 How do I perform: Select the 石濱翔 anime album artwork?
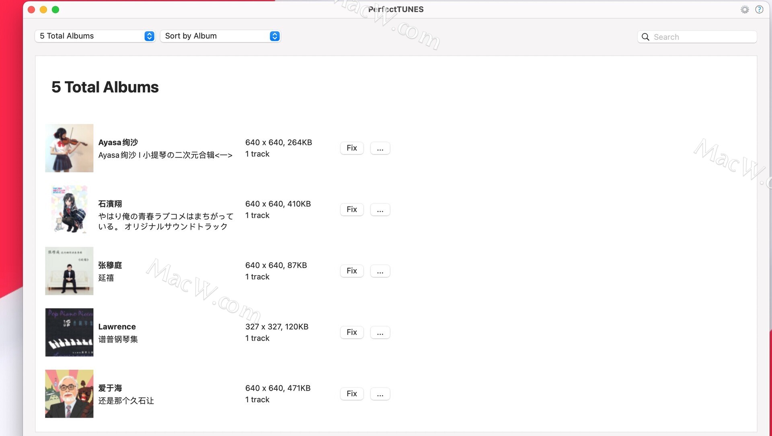pos(69,209)
